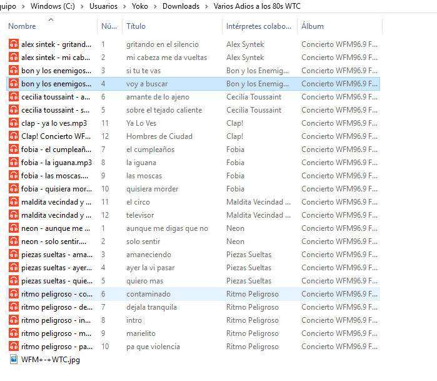Select file name 'fobia - la iguana.mp3'
The width and height of the screenshot is (437, 381).
click(x=56, y=163)
